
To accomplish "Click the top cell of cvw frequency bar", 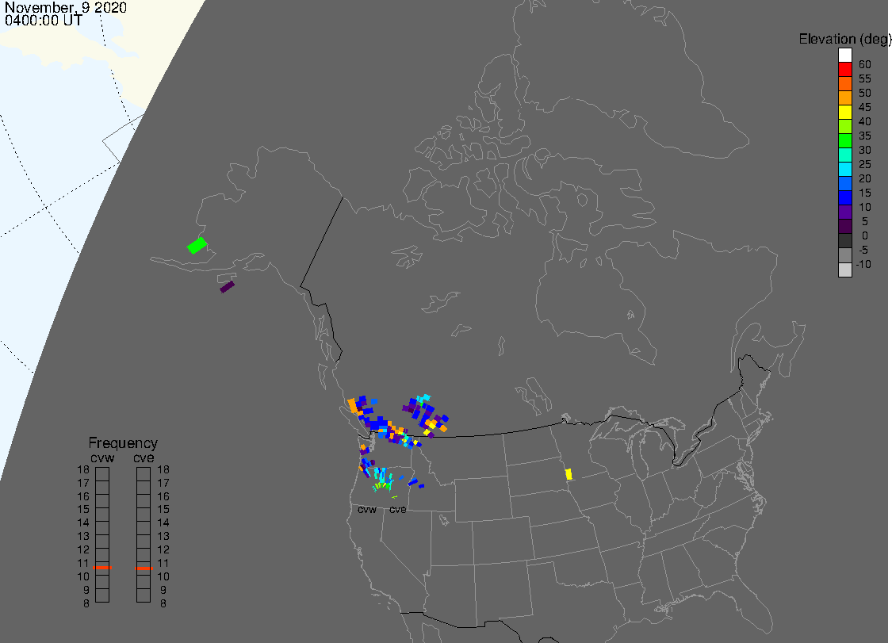I will (102, 474).
